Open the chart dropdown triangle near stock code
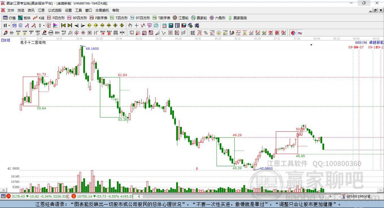Screen dimensions: 384x208 click(311, 45)
